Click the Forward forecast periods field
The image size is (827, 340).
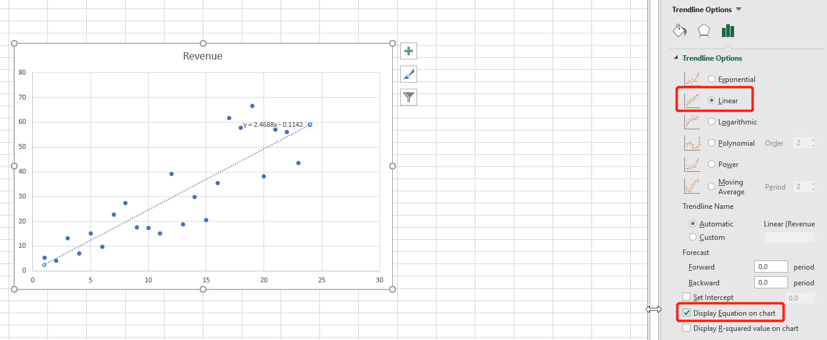tap(771, 267)
